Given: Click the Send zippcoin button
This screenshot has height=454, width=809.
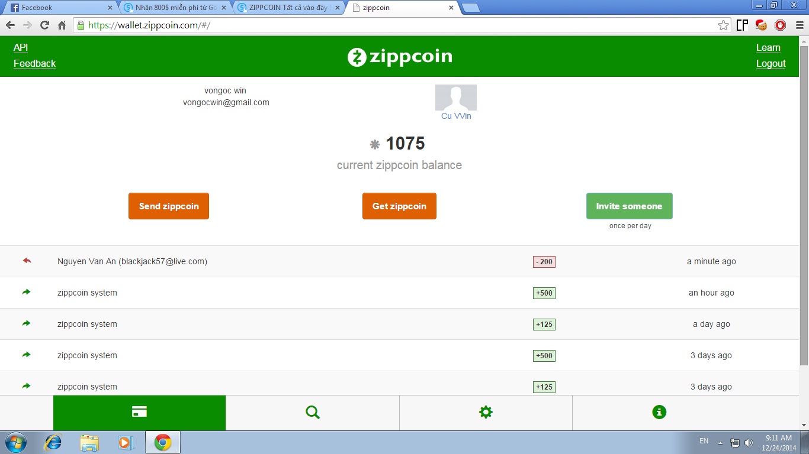Looking at the screenshot, I should pos(169,206).
